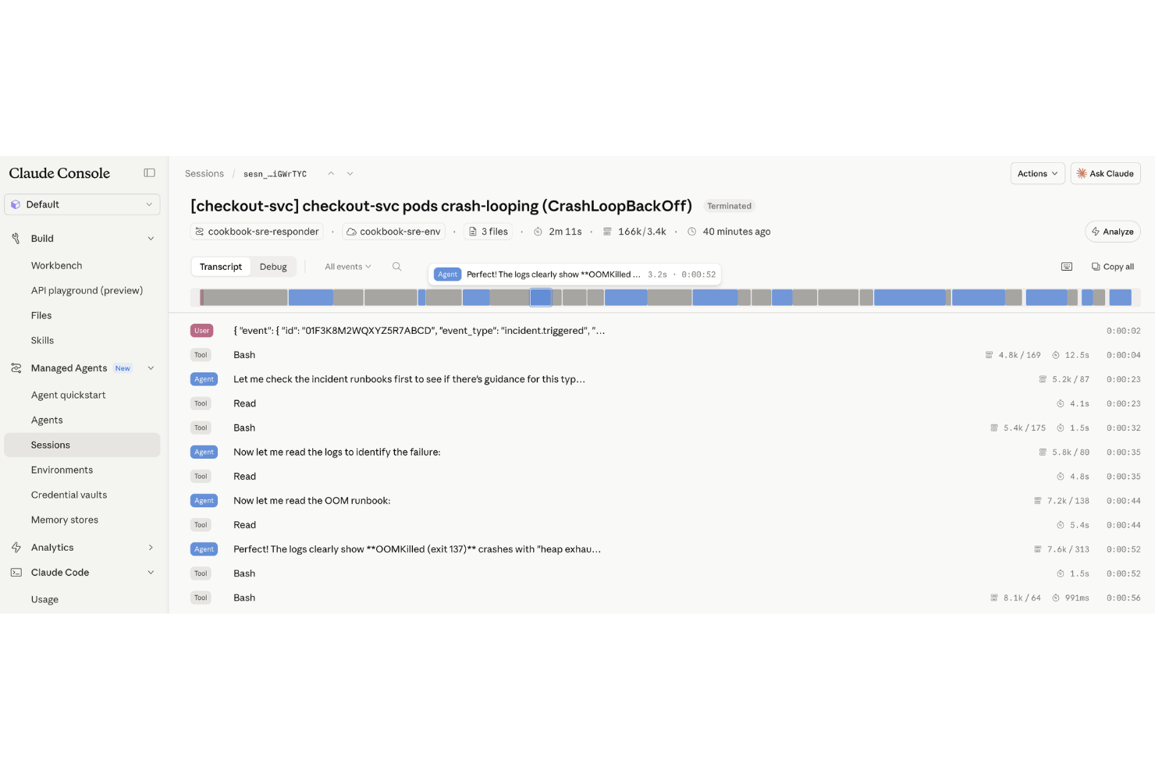Image resolution: width=1155 pixels, height=770 pixels.
Task: Click Copy all button
Action: [x=1112, y=267]
